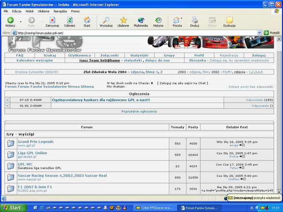This screenshot has height=212, width=283.
Task: Expand the 07-15 9:49AM announcement
Action: click(8, 100)
